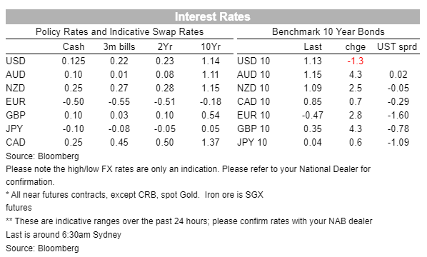Viewport: 427px width, 257px height.
Task: Click the UST sprd column header
Action: point(397,47)
